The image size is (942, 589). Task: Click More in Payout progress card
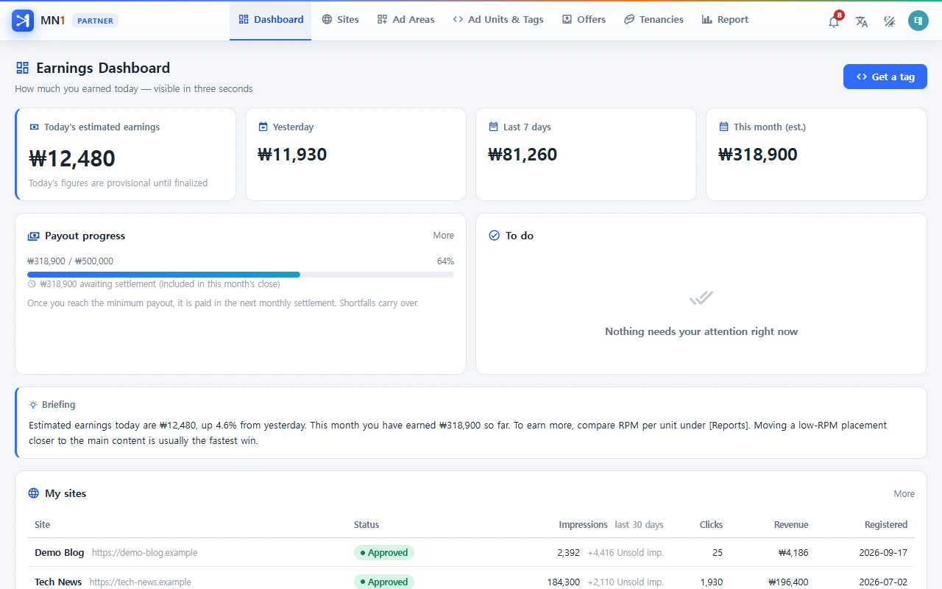pyautogui.click(x=443, y=236)
